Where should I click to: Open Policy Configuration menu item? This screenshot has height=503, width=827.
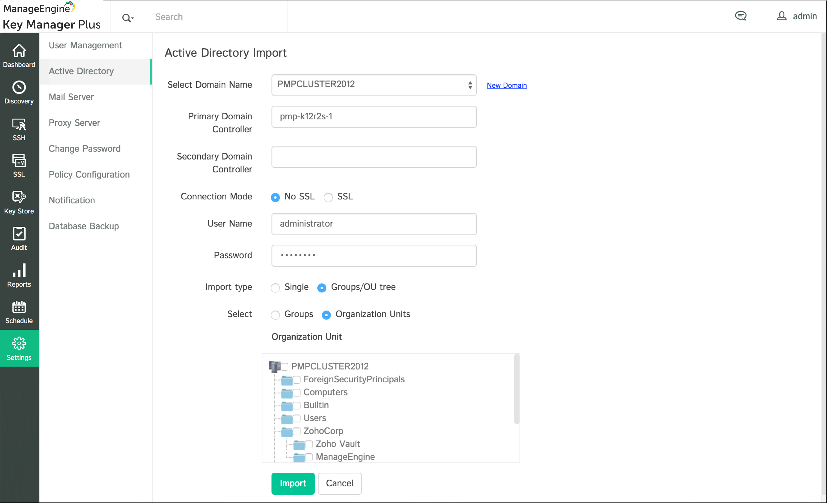point(89,174)
